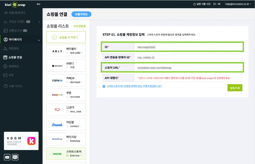The width and height of the screenshot is (255, 164).
Task: Click the plus circle icon in 쇼핑몰 추가하기
Action: click(x=54, y=37)
